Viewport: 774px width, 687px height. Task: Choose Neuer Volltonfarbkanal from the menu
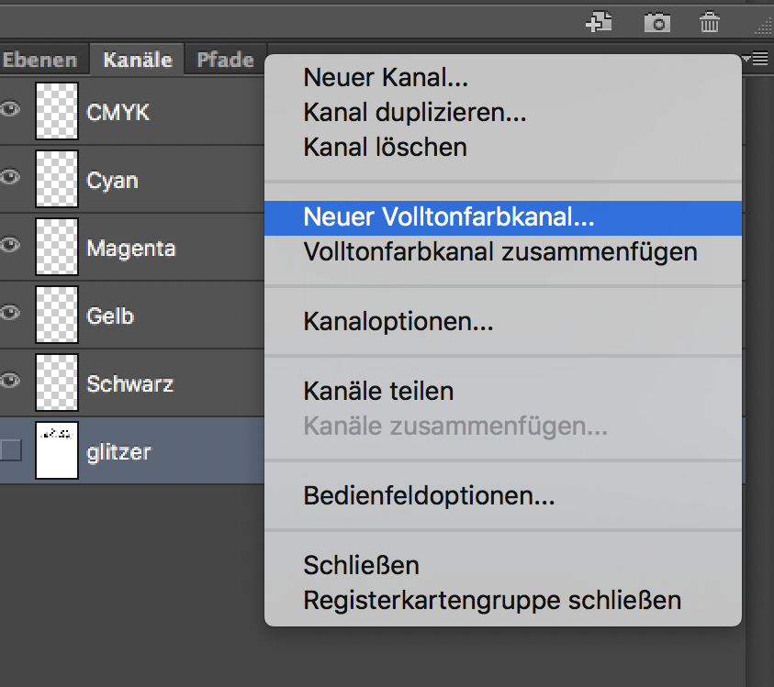pos(449,217)
